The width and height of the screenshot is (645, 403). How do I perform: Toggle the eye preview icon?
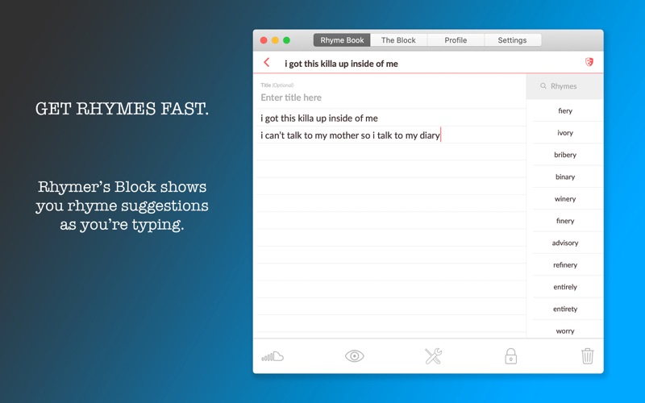click(354, 356)
